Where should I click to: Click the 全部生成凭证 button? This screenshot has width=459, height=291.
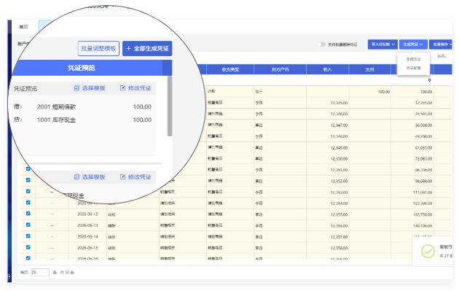coord(147,48)
